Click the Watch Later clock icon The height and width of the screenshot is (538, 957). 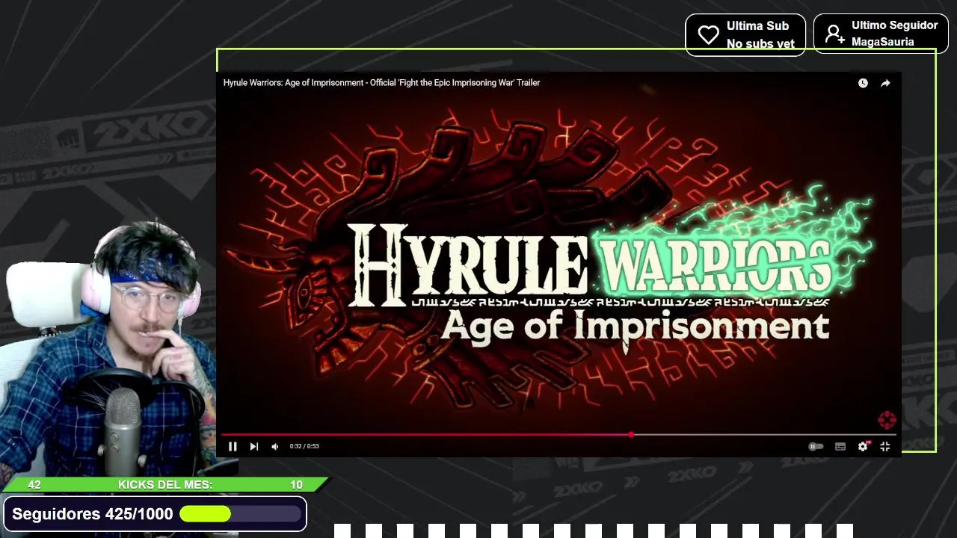(x=863, y=83)
